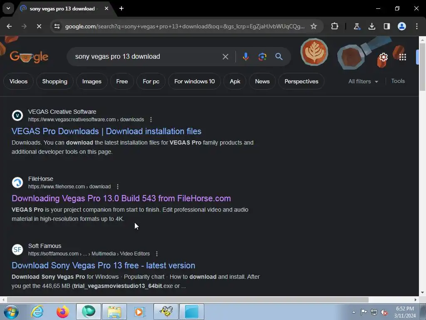
Task: Click the vertical scrollbar thumb
Action: click(x=423, y=67)
